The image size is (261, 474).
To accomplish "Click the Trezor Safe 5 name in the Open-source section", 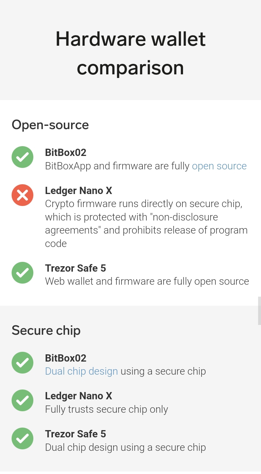I will coord(75,268).
